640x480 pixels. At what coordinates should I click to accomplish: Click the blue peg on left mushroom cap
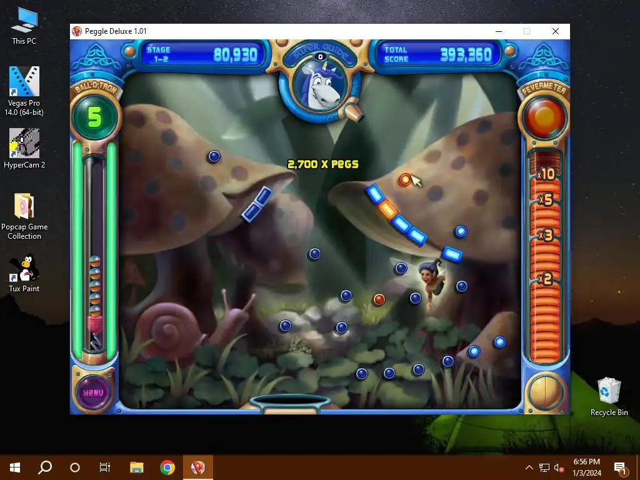click(214, 156)
